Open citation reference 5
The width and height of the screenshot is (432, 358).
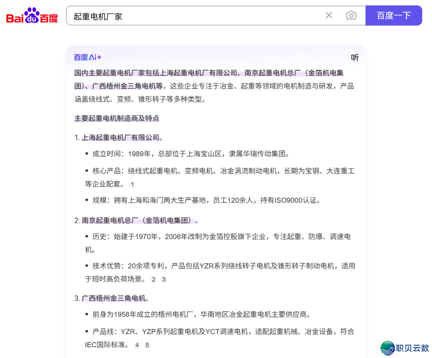pos(147,345)
